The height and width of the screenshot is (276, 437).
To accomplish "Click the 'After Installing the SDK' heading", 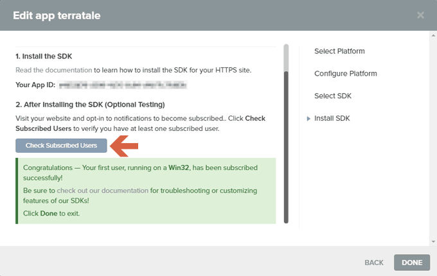I will 90,105.
